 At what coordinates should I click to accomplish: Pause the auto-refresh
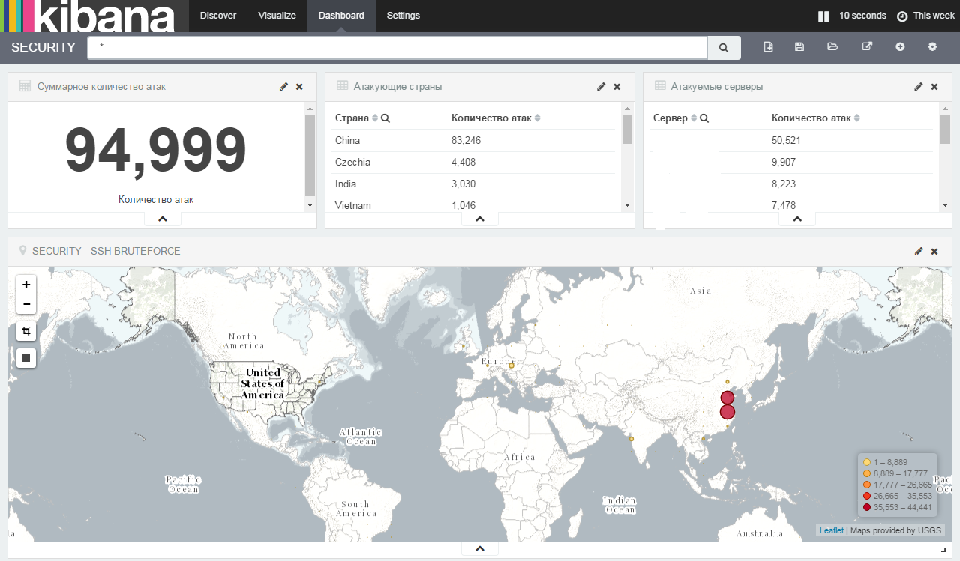(x=823, y=16)
